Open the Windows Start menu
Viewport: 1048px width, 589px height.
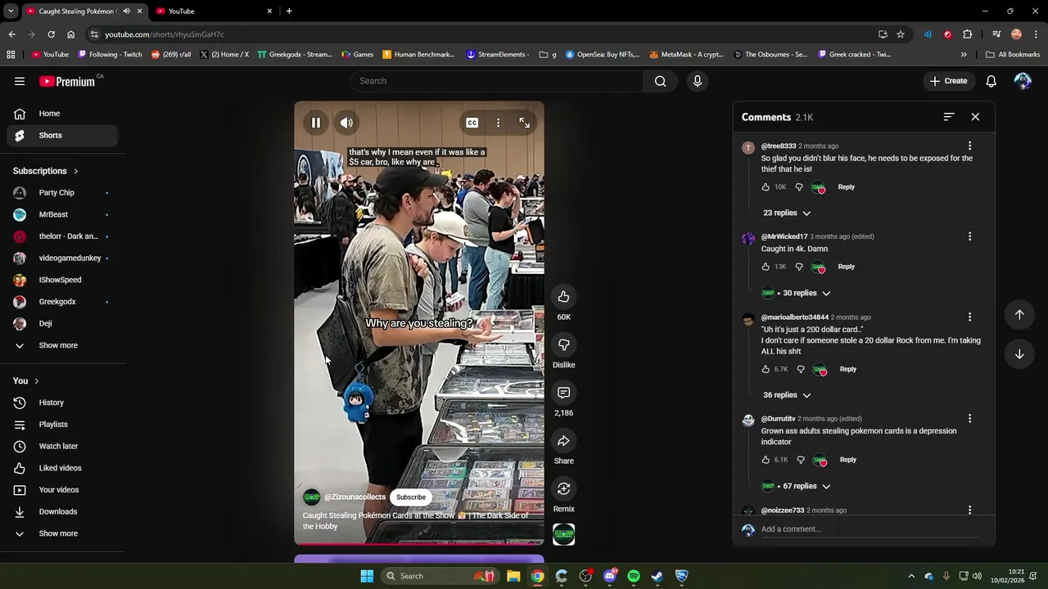click(367, 576)
